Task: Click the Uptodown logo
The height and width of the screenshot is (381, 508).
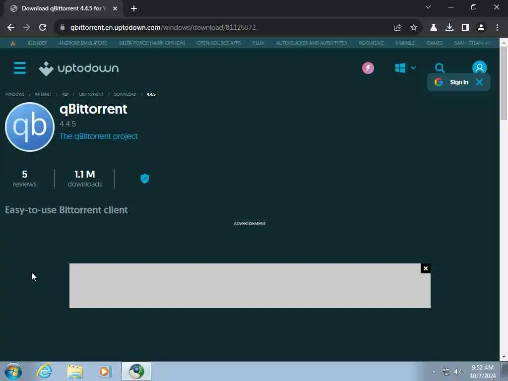Action: (79, 68)
